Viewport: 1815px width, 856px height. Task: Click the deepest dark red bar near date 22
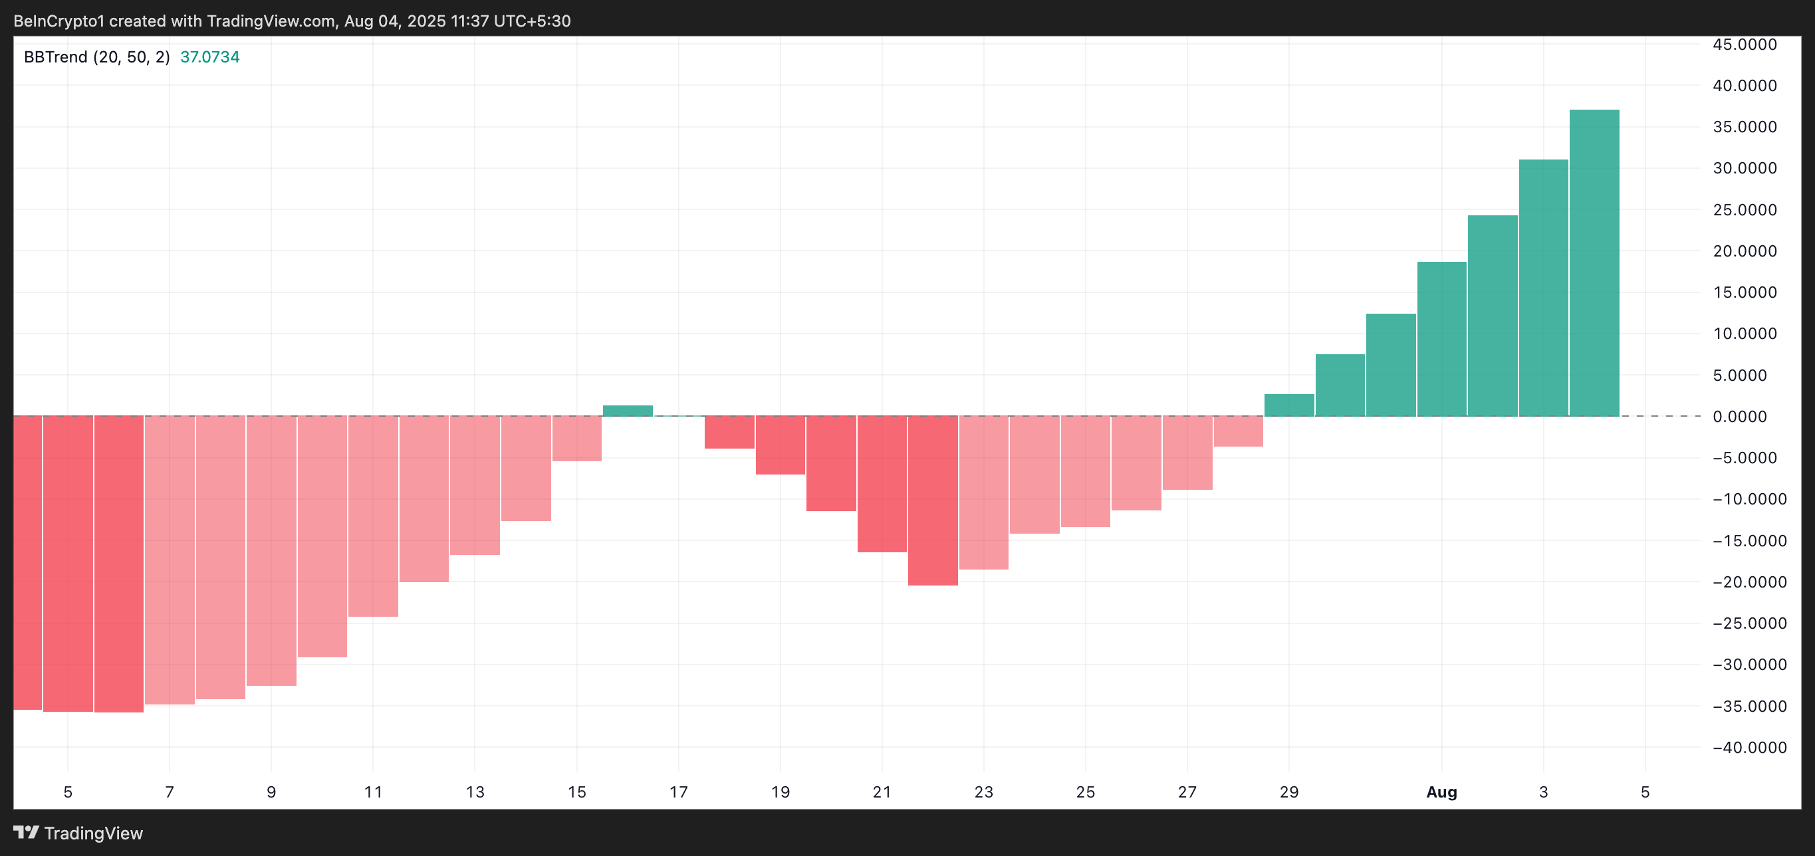(x=932, y=500)
